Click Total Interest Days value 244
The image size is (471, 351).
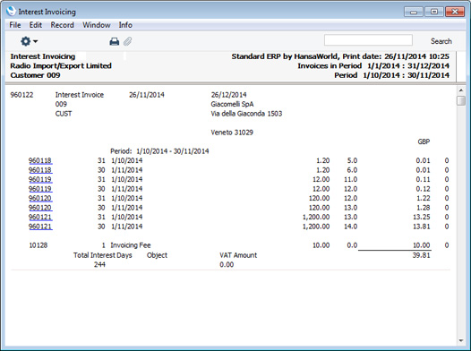(x=99, y=264)
